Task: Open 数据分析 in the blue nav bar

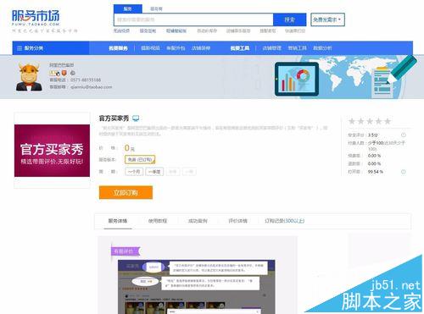Action: 322,48
